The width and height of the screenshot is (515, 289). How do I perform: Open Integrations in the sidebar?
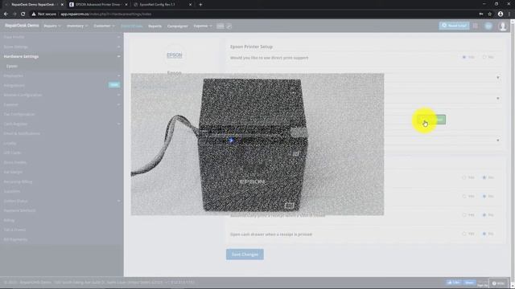tap(14, 85)
